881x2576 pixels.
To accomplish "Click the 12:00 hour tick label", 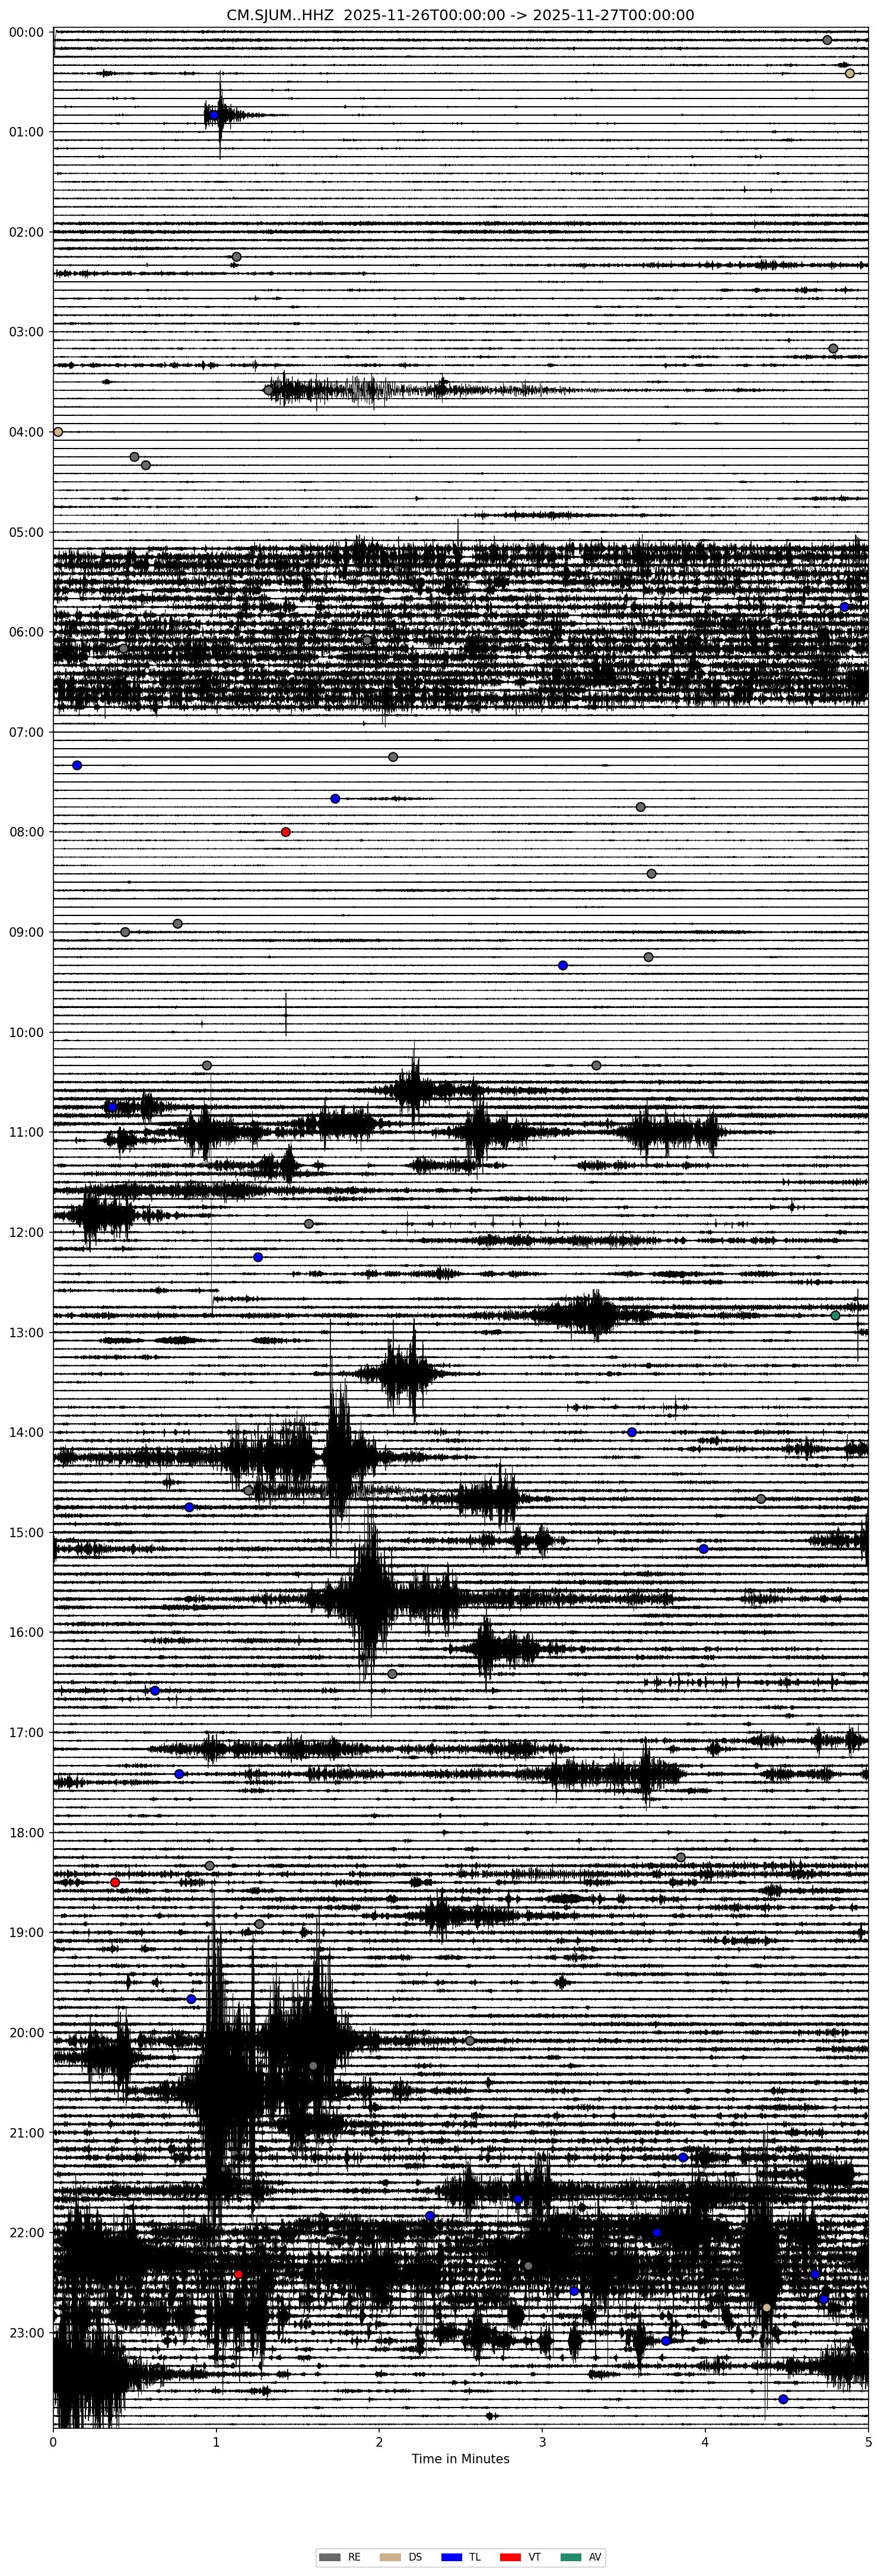I will pyautogui.click(x=26, y=1232).
